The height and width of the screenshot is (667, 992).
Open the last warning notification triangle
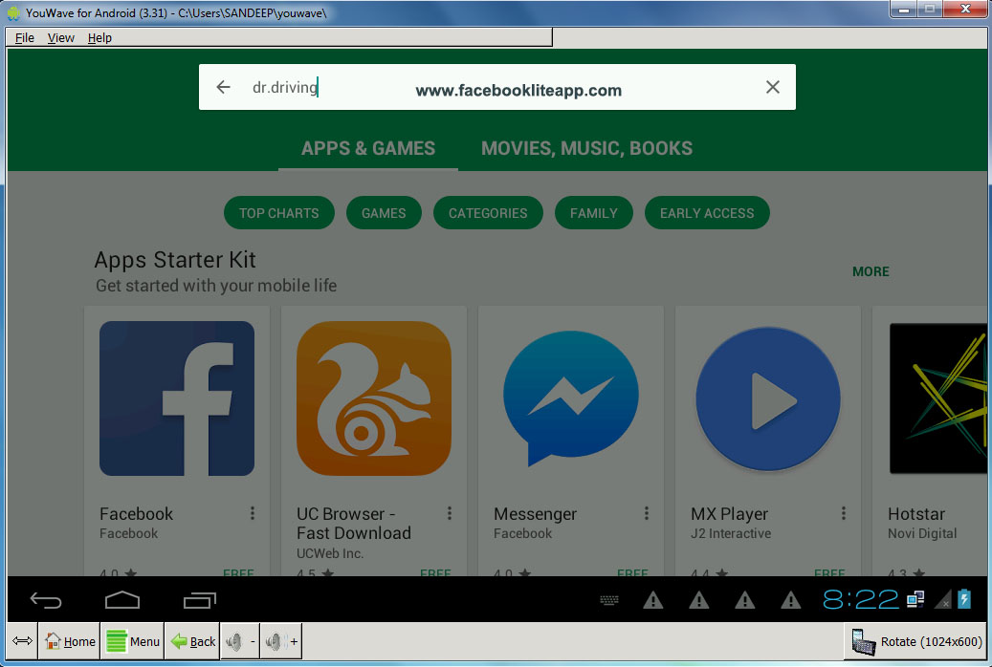coord(790,599)
